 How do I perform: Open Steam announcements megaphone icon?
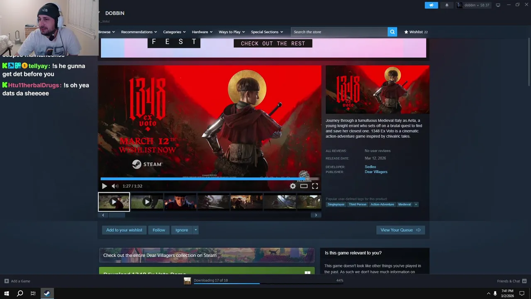[431, 5]
